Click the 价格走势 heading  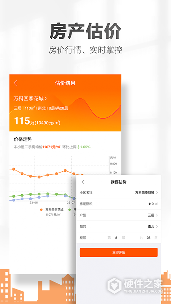[23, 139]
